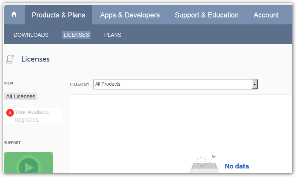Select the LICENSES submenu item

tap(76, 35)
